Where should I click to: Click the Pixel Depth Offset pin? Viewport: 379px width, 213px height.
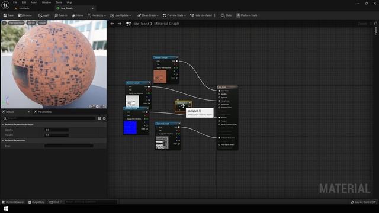pos(219,144)
